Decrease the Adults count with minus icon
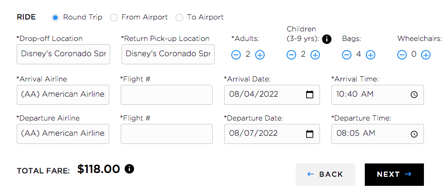 click(x=236, y=55)
